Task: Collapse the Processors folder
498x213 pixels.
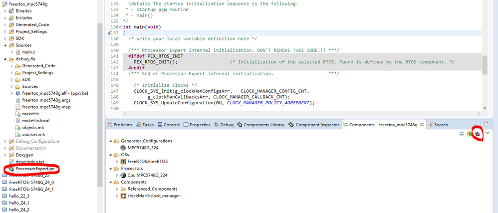Action: (110, 168)
